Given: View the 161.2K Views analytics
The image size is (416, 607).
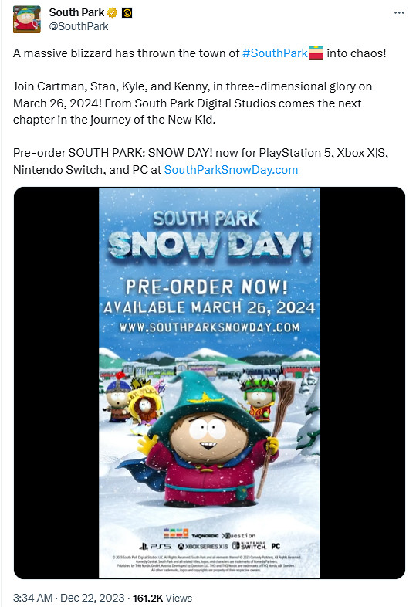Looking at the screenshot, I should (162, 598).
